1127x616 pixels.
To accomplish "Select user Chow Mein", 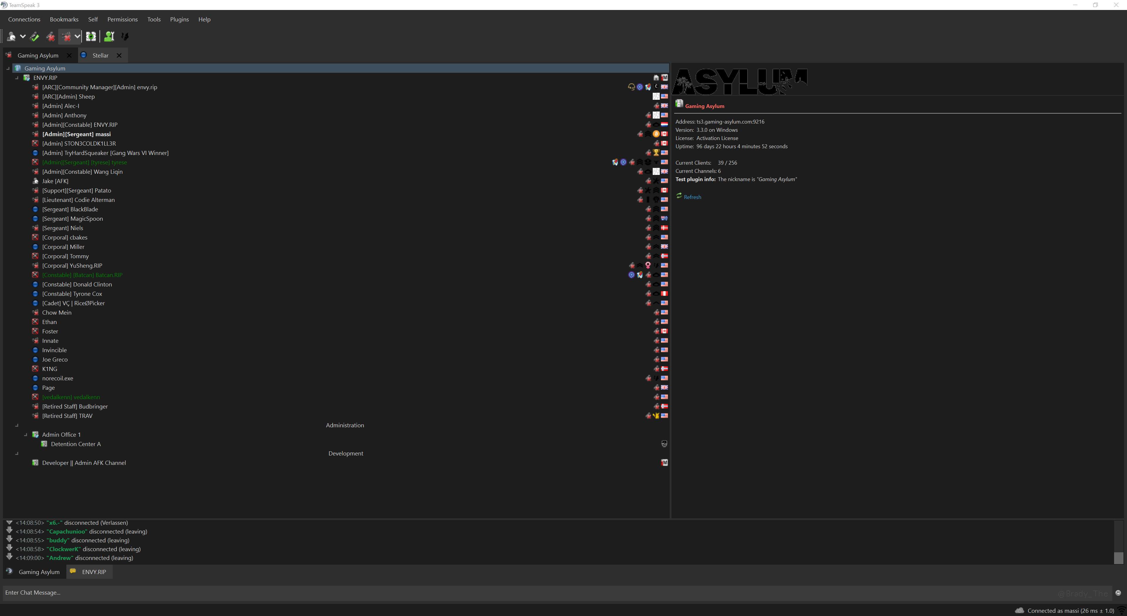I will [57, 312].
